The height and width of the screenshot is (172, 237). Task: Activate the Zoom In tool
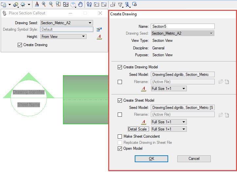44,4
